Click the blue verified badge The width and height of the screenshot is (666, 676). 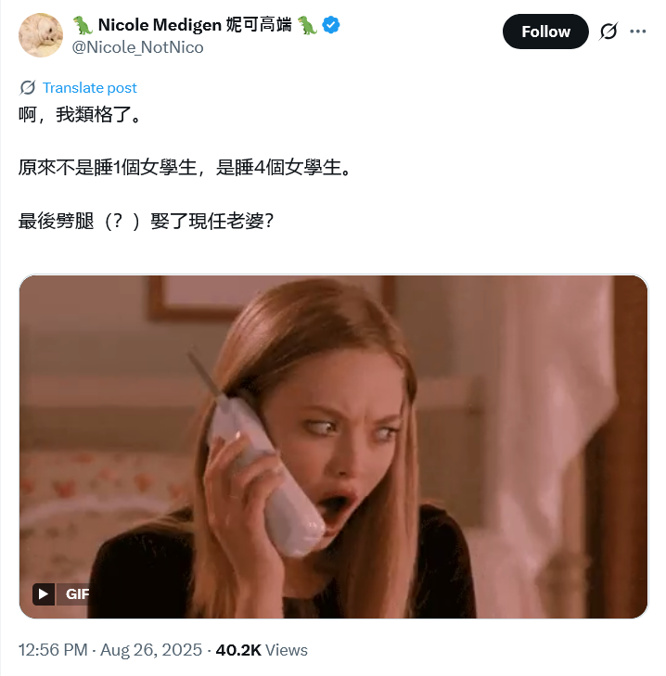(x=331, y=25)
